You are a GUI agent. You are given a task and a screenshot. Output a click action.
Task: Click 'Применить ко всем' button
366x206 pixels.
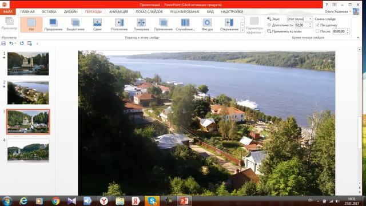click(284, 31)
